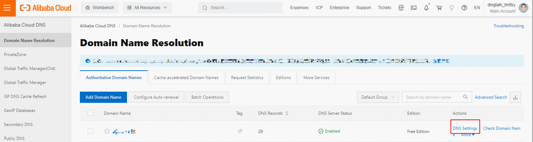The image size is (533, 142).
Task: Click Alibaba Cloud DNS breadcrumb link
Action: pos(97,26)
